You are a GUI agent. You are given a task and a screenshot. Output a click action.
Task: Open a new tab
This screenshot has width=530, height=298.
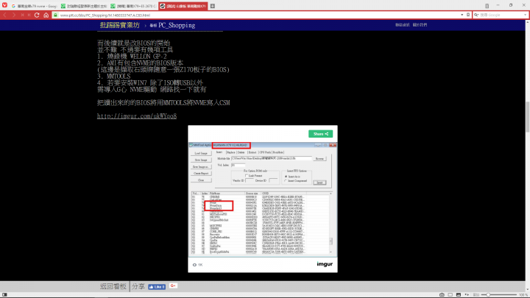pyautogui.click(x=213, y=6)
